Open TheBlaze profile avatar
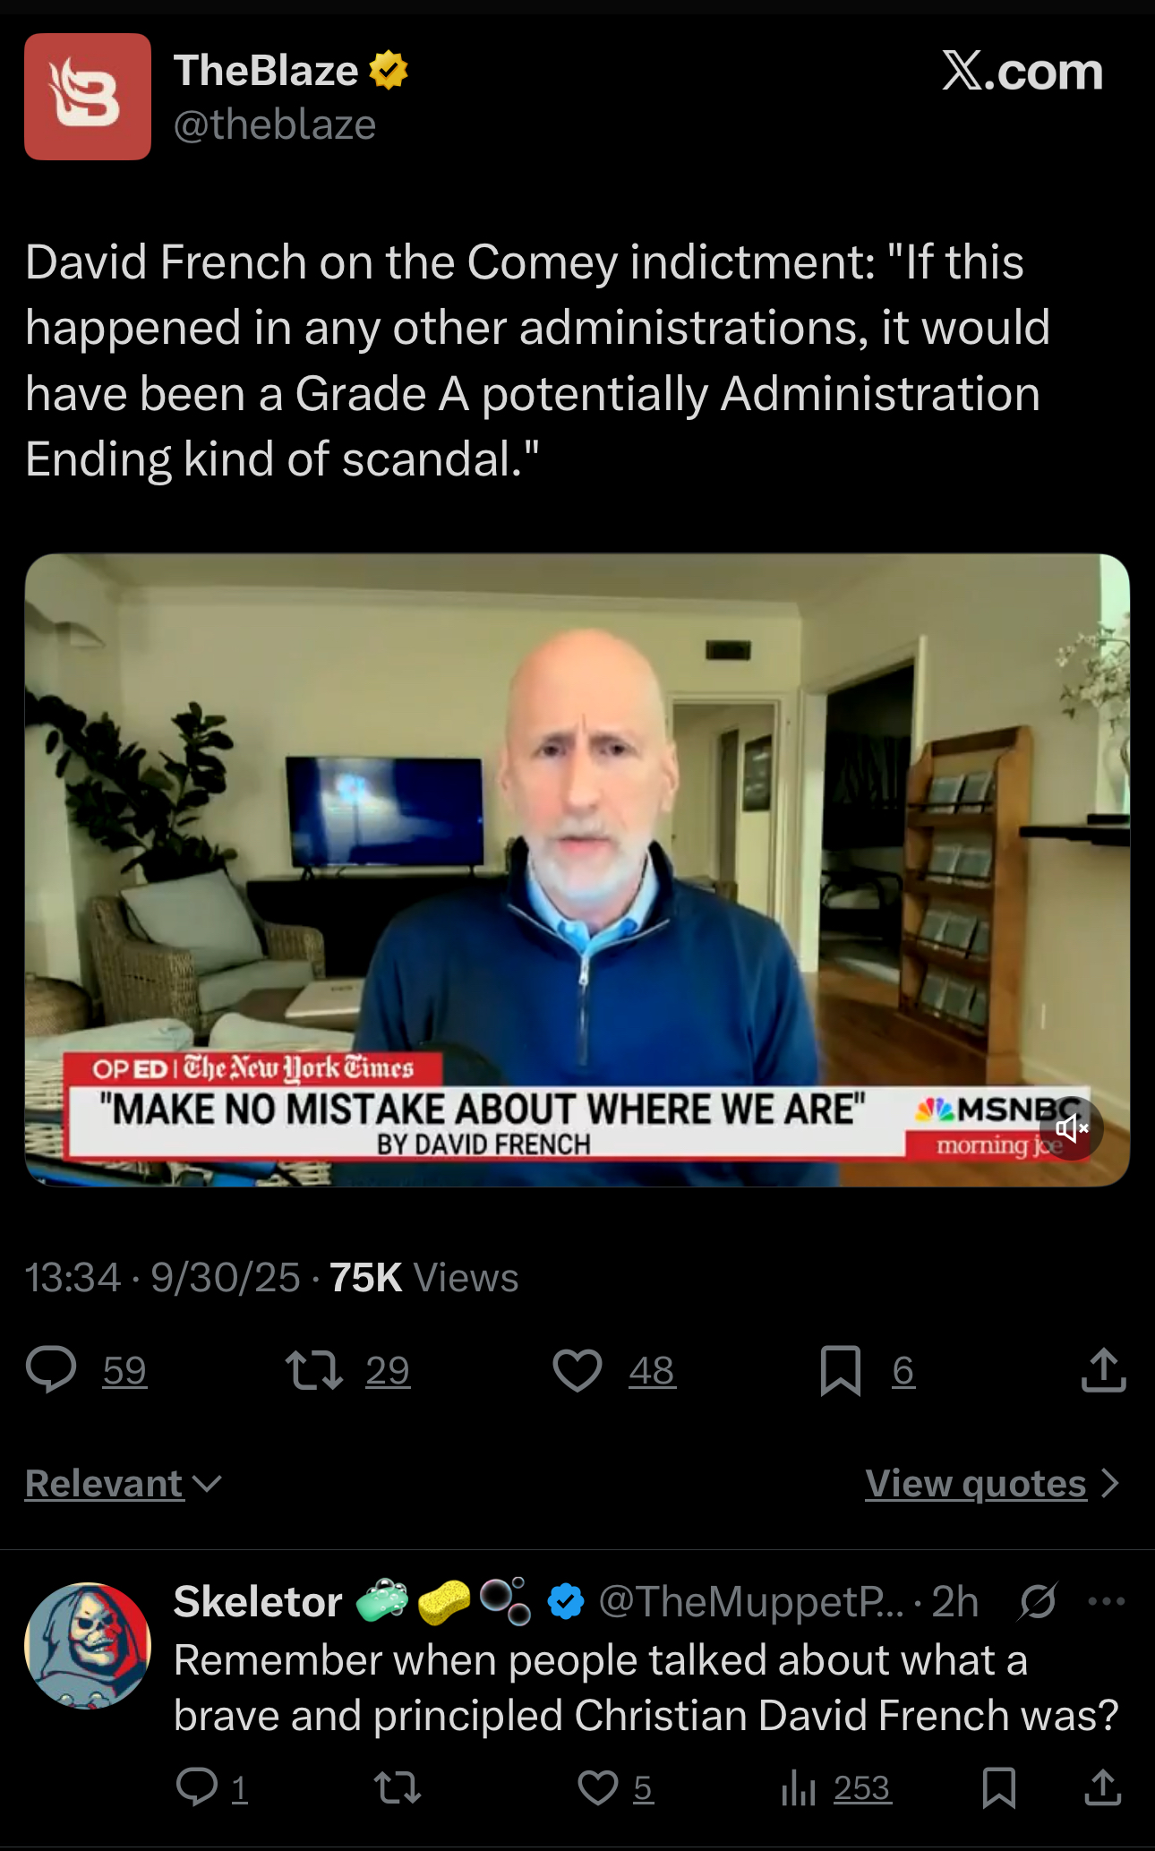Screen dimensions: 1155x1851 click(88, 97)
